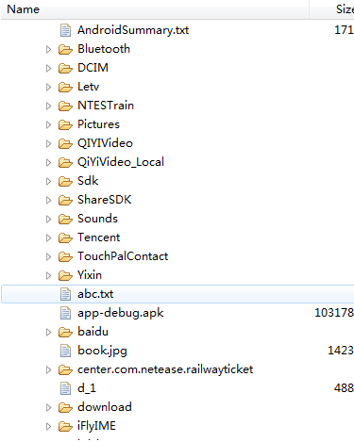Viewport: 354px width, 442px height.
Task: Select the QiYiVideo_Local folder name
Action: pyautogui.click(x=121, y=162)
